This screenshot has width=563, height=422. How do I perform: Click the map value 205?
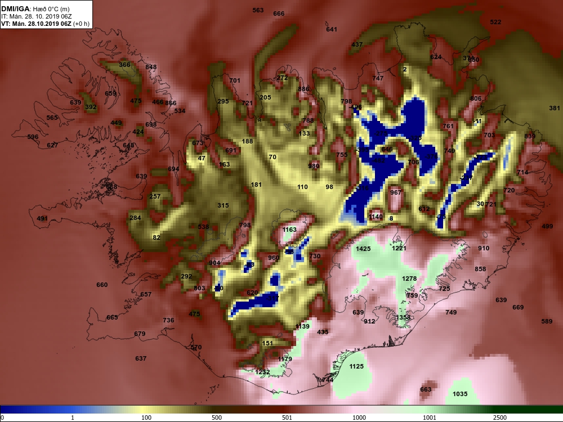click(265, 97)
